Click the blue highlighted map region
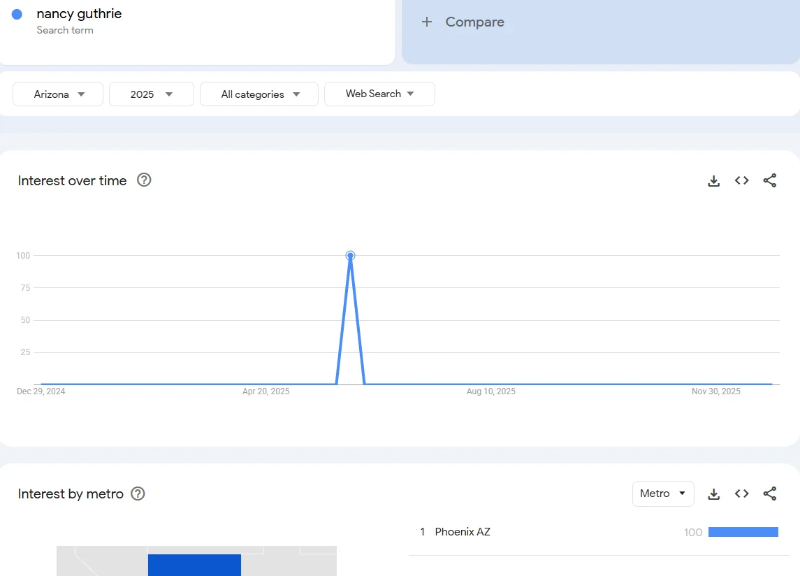The height and width of the screenshot is (576, 800). (194, 565)
